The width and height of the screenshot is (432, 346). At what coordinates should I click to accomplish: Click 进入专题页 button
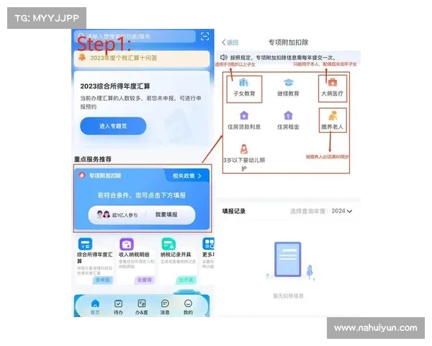click(112, 126)
